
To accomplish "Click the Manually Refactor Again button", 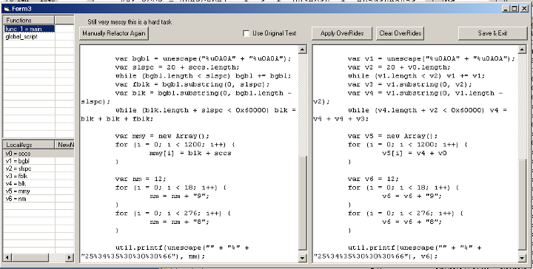I will tap(114, 33).
